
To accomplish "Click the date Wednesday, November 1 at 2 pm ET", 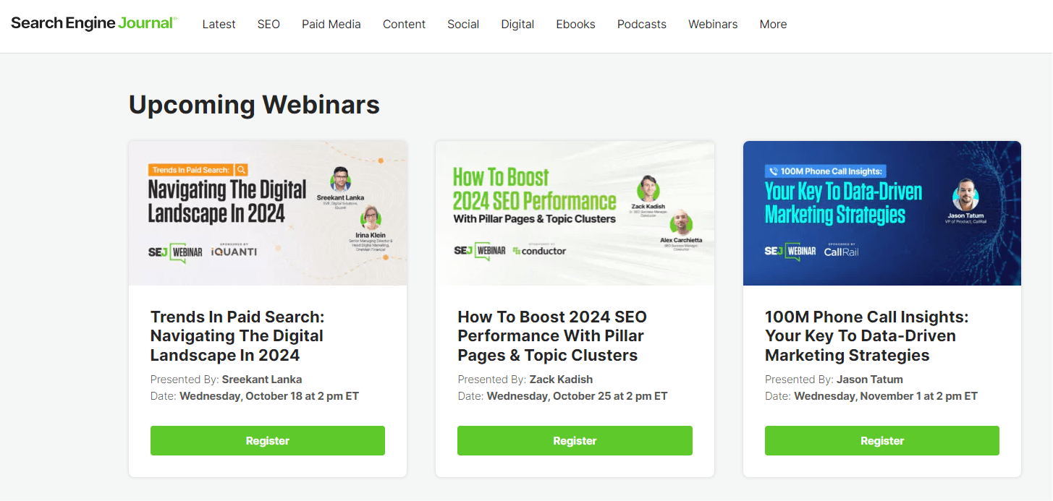I will (886, 396).
